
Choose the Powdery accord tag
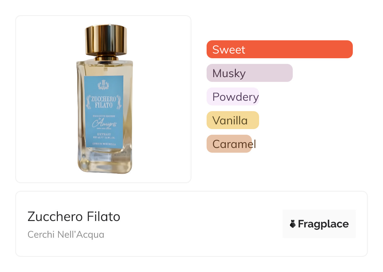click(x=233, y=97)
